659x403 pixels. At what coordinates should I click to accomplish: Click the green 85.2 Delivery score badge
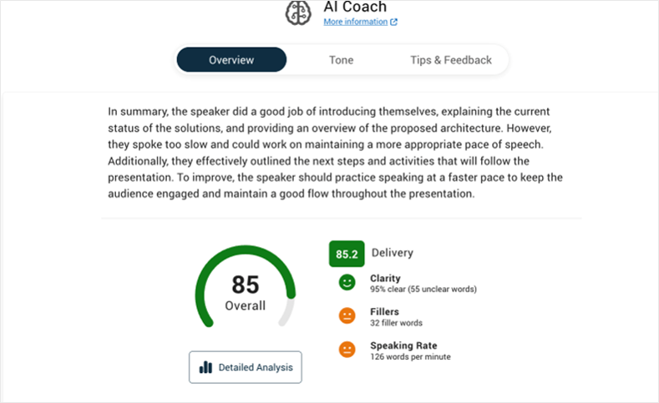tap(347, 253)
